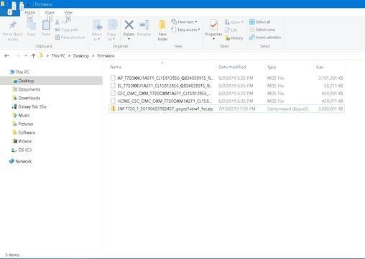Open Documents in navigation pane
This screenshot has height=259, width=365.
(x=27, y=89)
